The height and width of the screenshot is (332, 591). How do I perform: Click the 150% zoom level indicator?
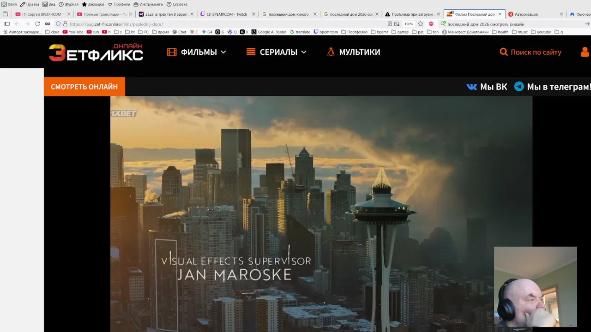click(x=409, y=24)
